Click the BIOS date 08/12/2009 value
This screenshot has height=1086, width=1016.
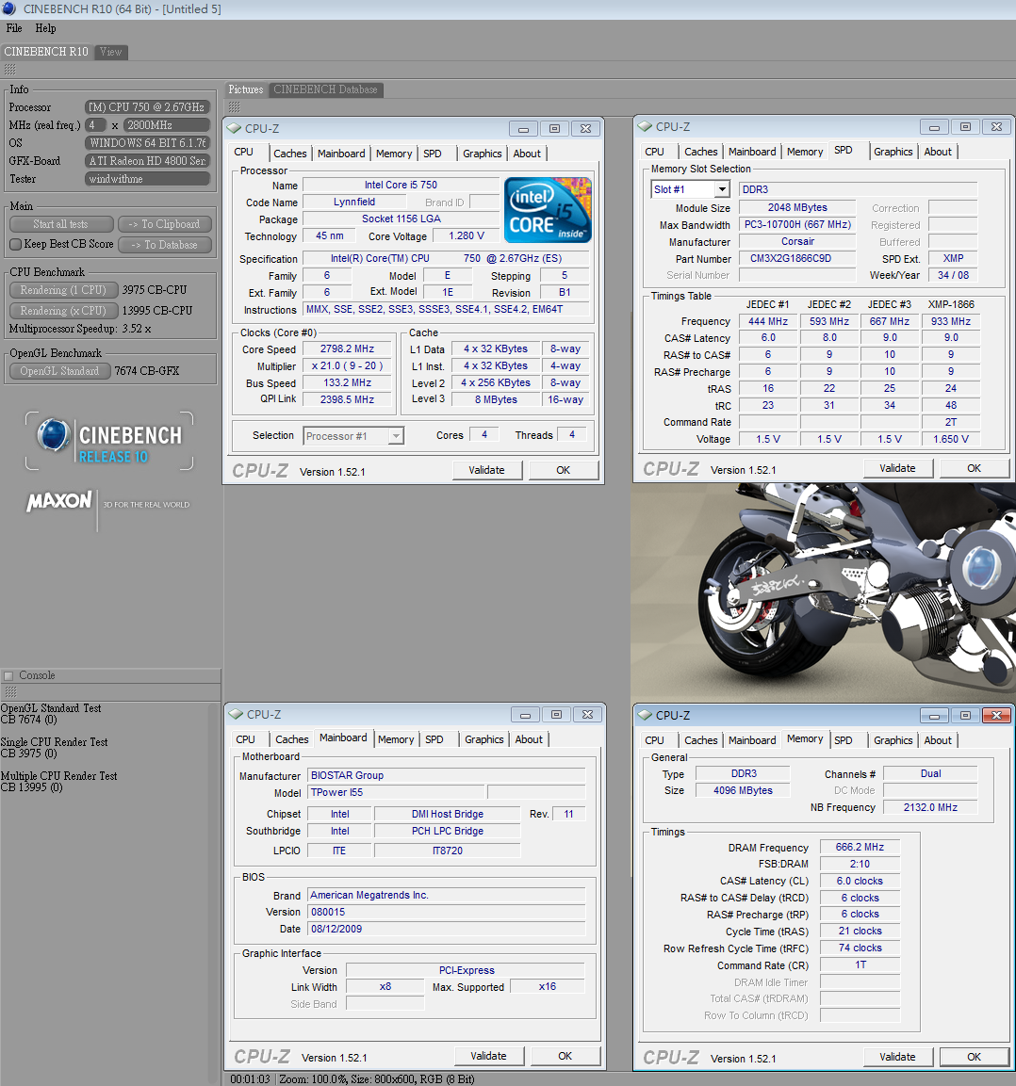(447, 929)
